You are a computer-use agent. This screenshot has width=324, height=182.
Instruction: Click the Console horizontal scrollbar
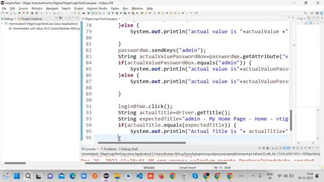pos(156,163)
